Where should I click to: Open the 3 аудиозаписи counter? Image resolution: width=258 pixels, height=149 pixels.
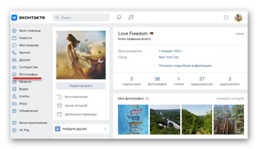coord(230,81)
